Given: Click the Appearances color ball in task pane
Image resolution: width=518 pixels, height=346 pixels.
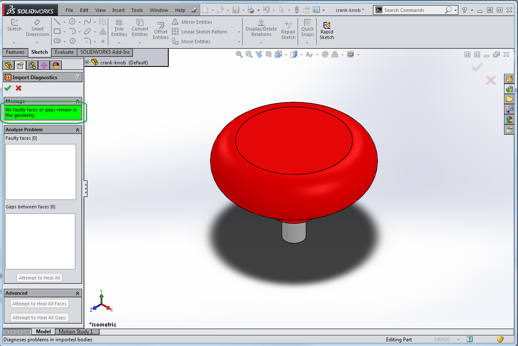Looking at the screenshot, I should pos(509,119).
